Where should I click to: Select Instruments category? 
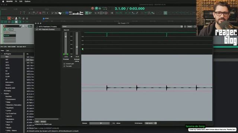coord(9,82)
